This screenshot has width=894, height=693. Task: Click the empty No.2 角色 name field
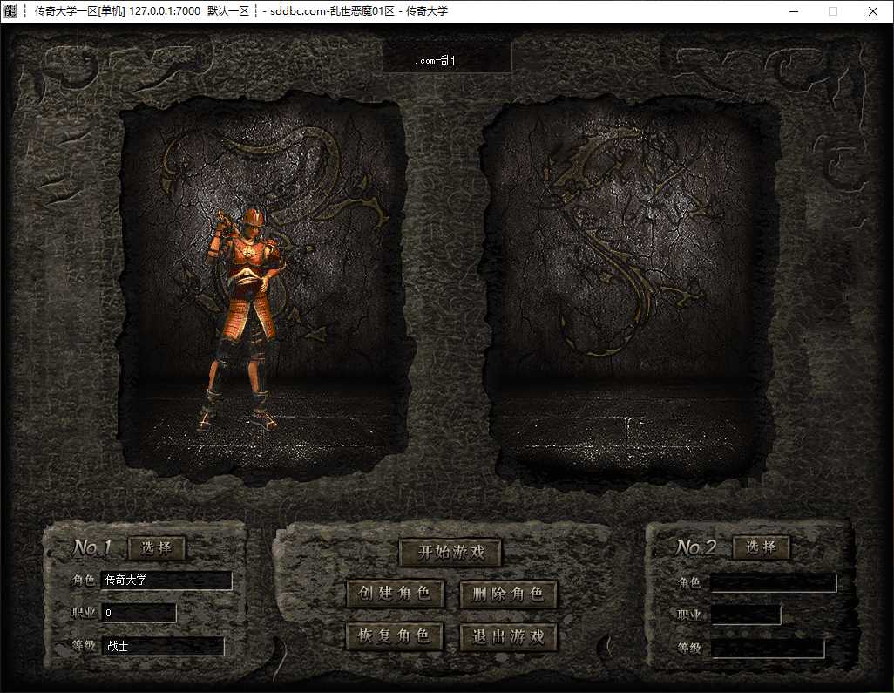coord(774,583)
